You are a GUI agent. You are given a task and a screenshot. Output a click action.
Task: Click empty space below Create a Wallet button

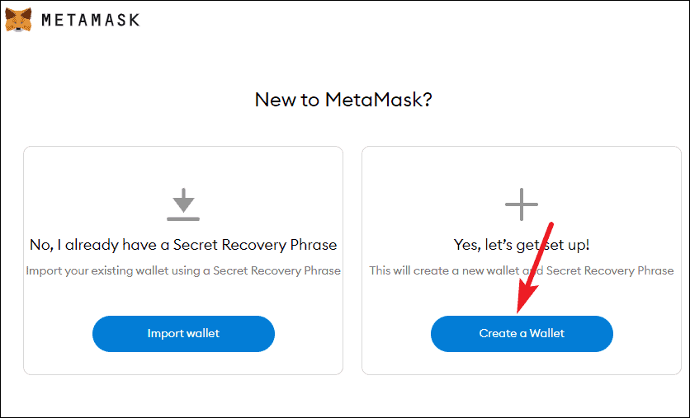[522, 363]
